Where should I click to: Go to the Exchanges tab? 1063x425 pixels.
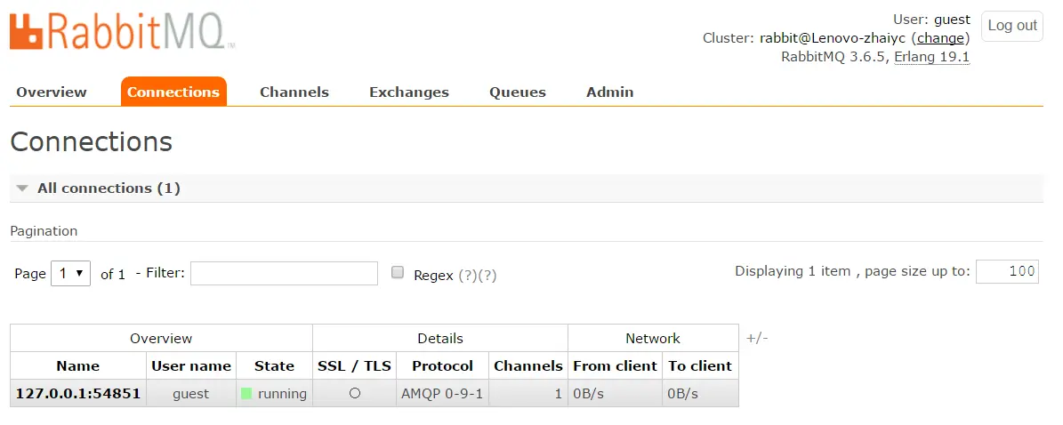[409, 92]
